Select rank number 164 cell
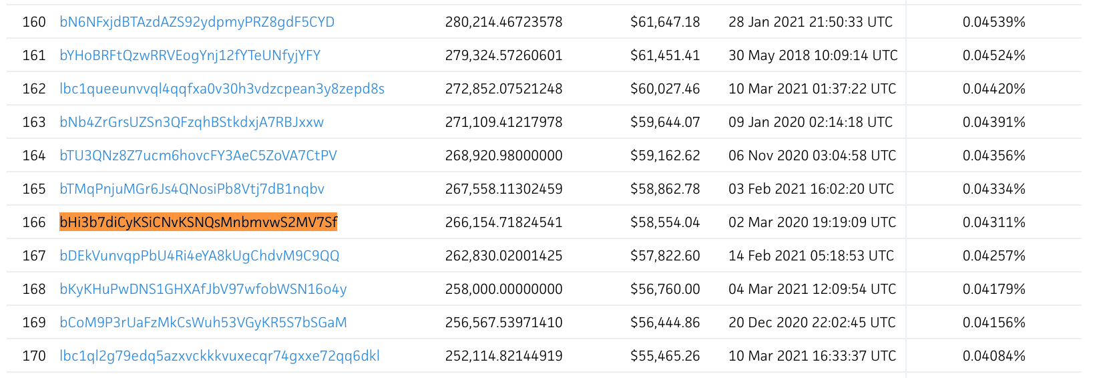 pos(34,156)
